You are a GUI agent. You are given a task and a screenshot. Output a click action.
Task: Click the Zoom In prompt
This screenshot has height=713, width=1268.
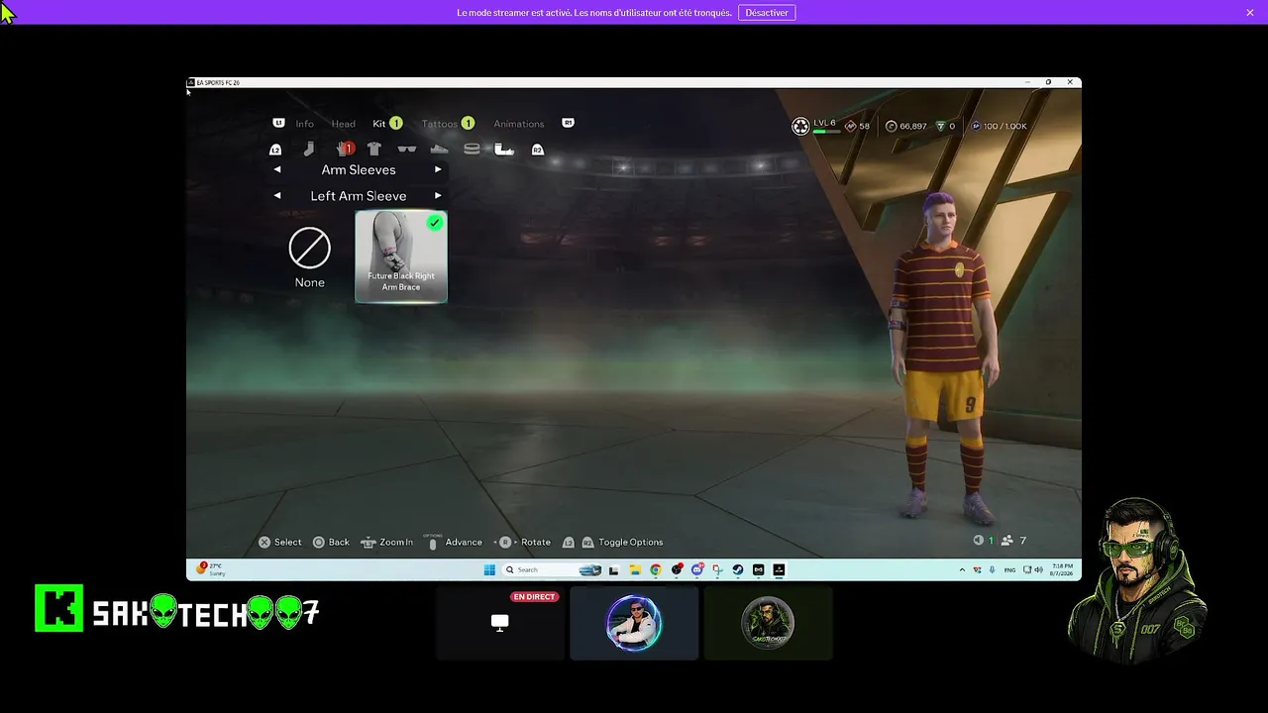(x=386, y=542)
